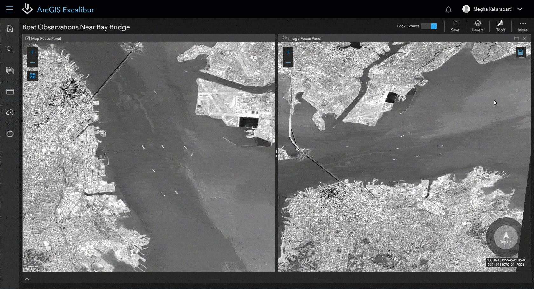Open the hamburger navigation menu
This screenshot has height=289, width=534.
[x=10, y=9]
